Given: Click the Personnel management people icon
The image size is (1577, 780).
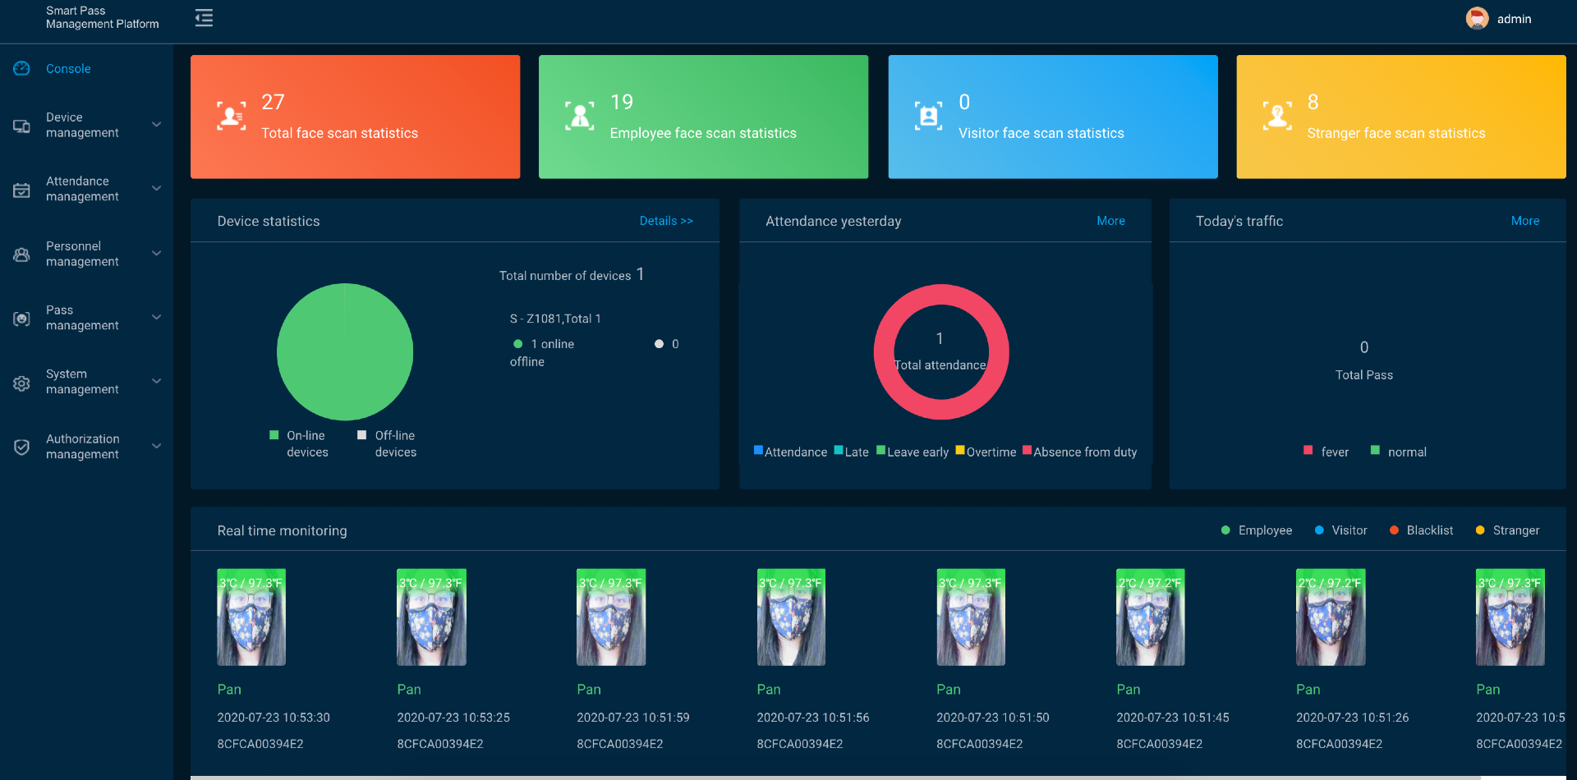Looking at the screenshot, I should [22, 255].
